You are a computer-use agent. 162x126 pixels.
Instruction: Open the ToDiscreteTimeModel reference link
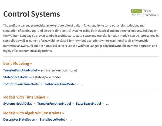(60, 84)
